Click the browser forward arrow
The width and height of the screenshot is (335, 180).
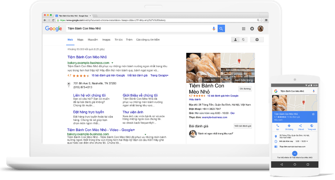[x=49, y=20]
